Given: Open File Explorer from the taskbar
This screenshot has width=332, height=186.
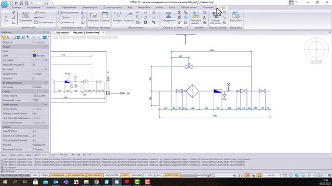Looking at the screenshot, I should pos(86,182).
